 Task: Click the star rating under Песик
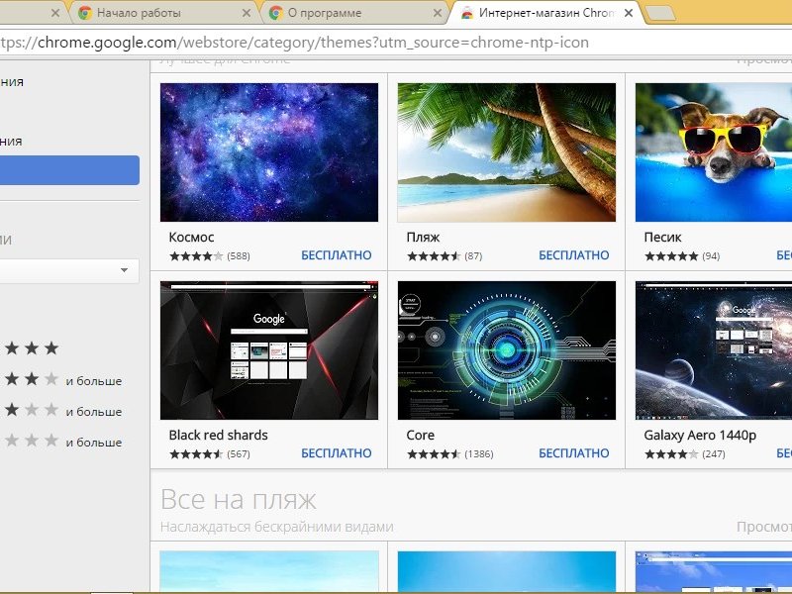pyautogui.click(x=671, y=256)
